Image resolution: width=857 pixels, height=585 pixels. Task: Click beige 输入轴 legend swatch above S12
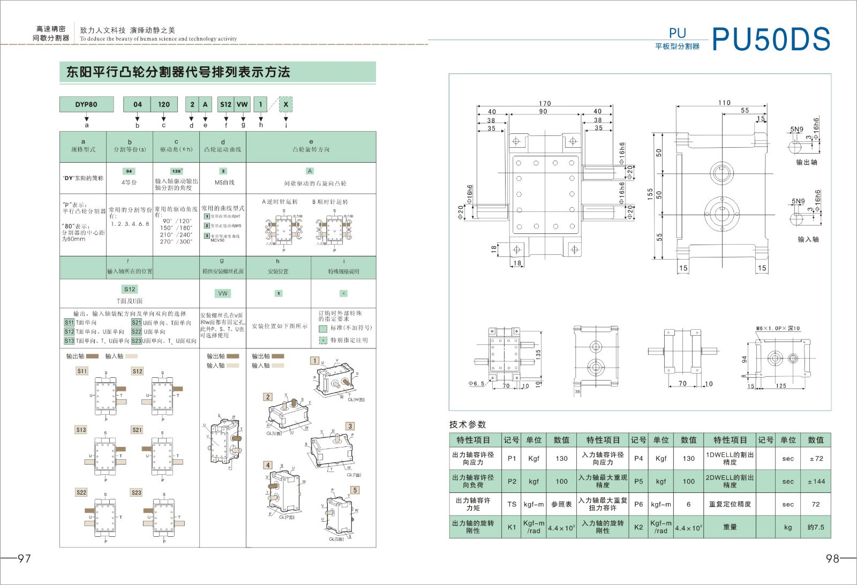pos(131,356)
